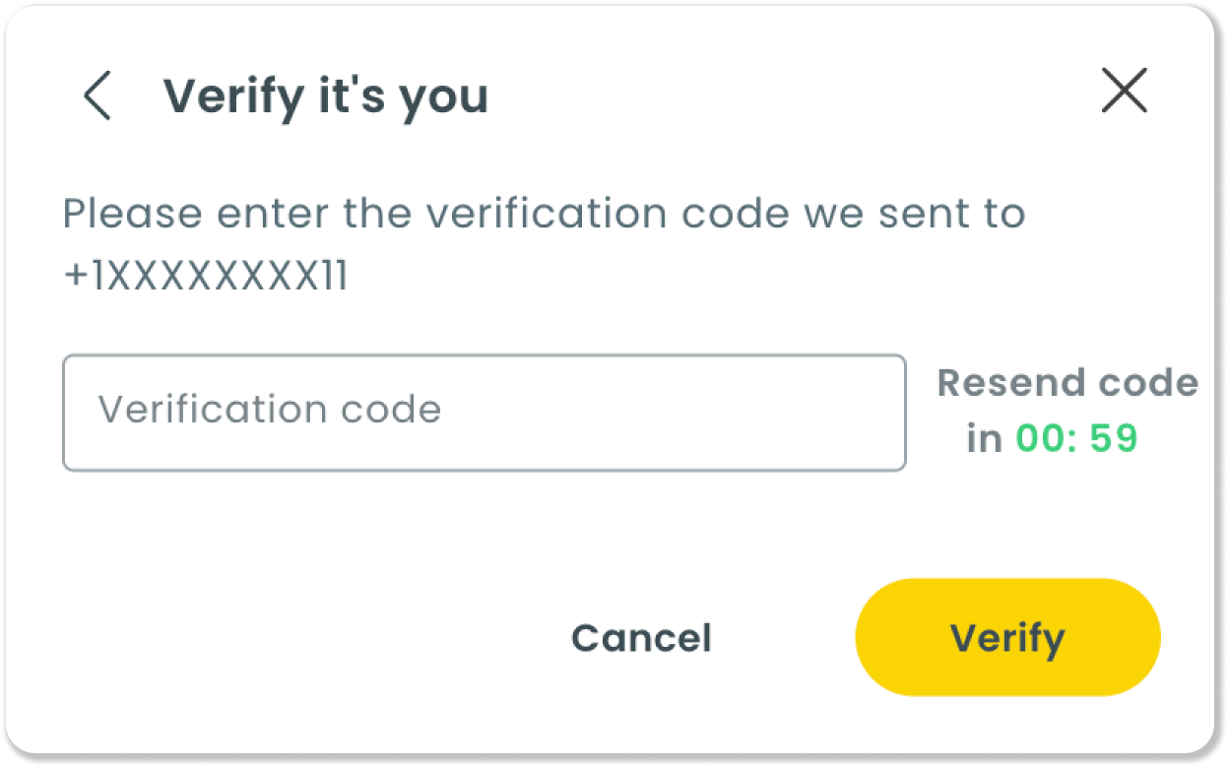The width and height of the screenshot is (1228, 767).
Task: Select the Cancel text button
Action: point(641,638)
